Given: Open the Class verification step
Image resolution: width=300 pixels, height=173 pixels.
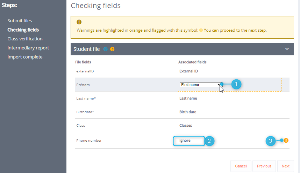Looking at the screenshot, I should click(25, 39).
